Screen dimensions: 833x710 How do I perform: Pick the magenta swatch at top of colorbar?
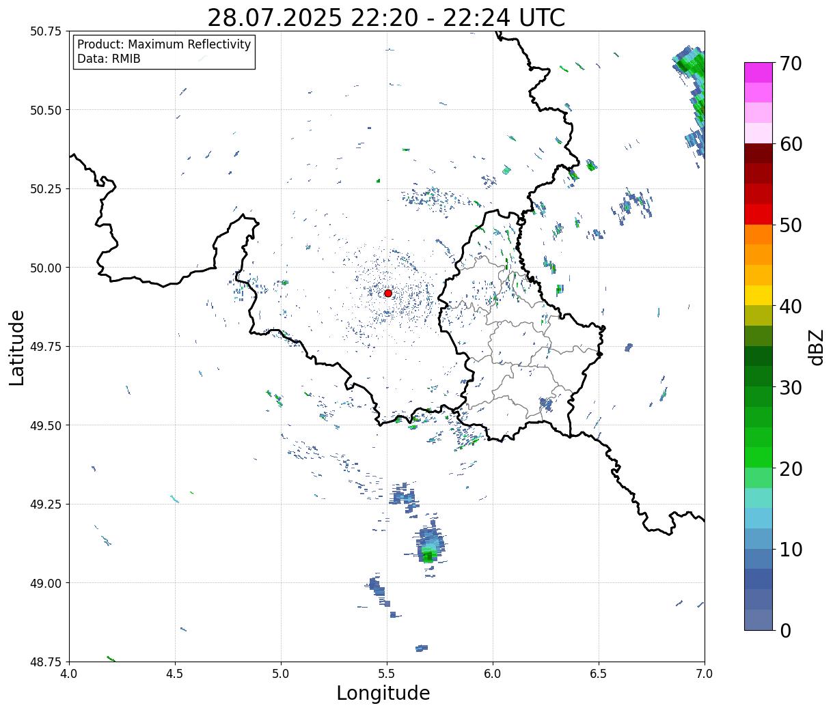[759, 72]
